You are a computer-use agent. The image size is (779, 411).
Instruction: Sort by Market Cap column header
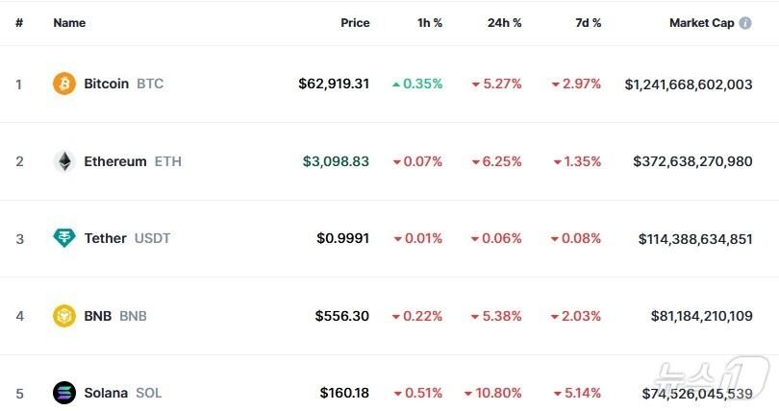[702, 23]
